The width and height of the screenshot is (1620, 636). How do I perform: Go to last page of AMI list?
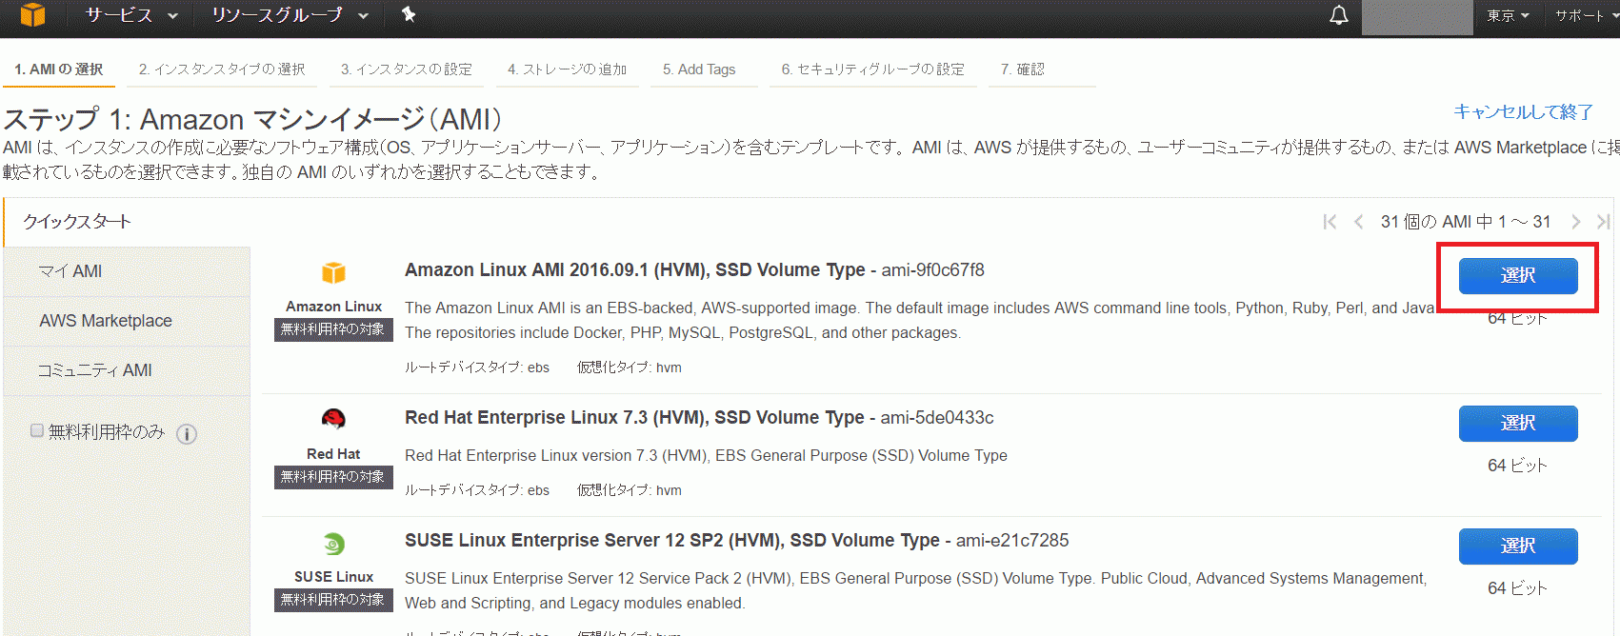pos(1604,222)
